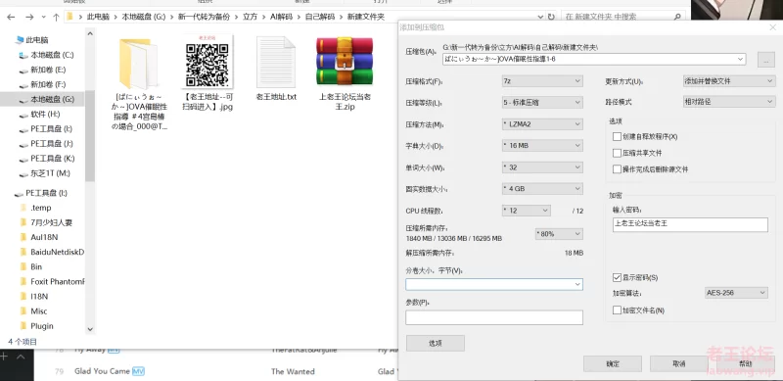The image size is (783, 381).
Task: Click the password input field
Action: click(690, 224)
